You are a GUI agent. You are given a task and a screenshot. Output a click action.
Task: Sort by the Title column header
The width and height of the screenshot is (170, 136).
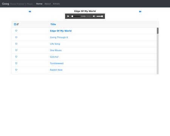[x=53, y=24]
